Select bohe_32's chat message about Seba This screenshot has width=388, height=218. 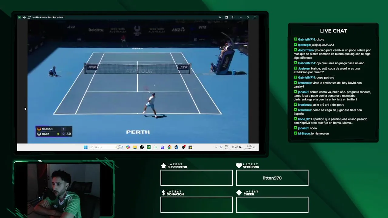330,121
